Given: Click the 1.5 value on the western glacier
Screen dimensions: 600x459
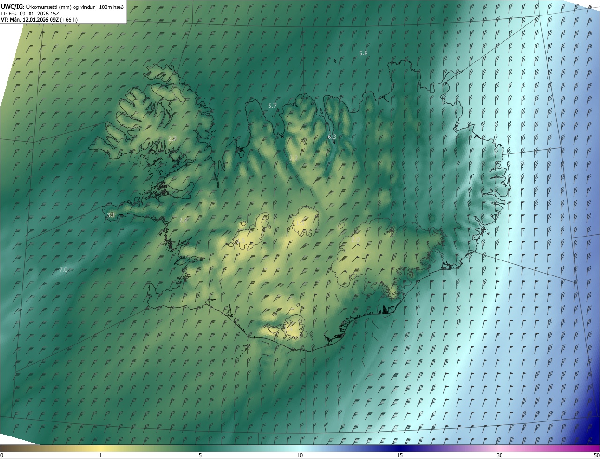Looking at the screenshot, I should coord(241,240).
